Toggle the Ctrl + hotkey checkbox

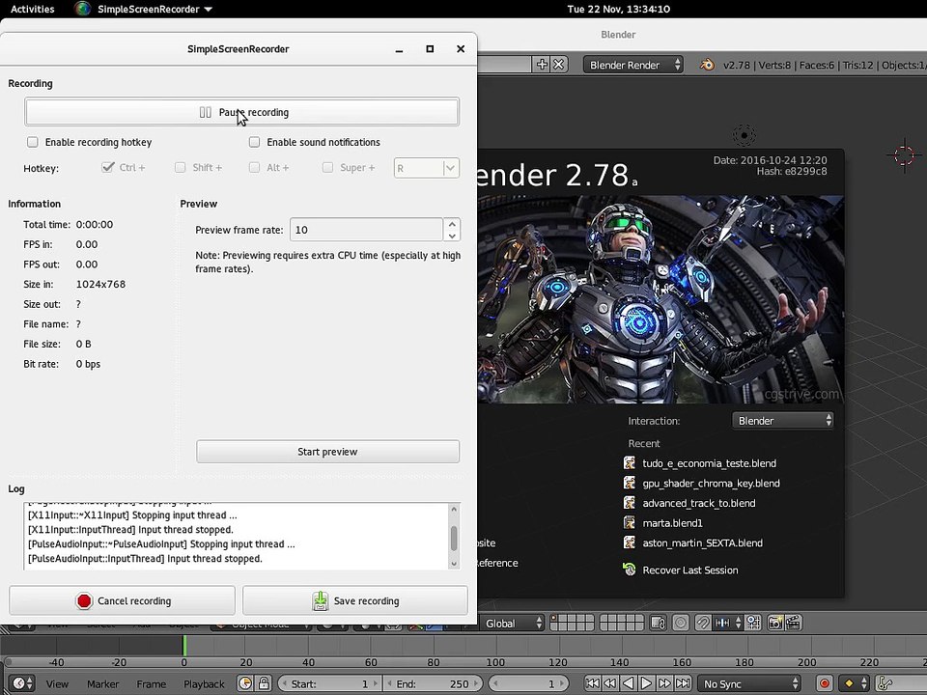(107, 167)
